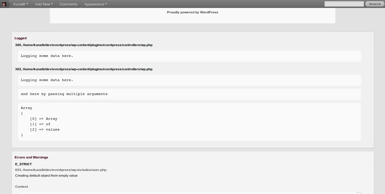Select the user.php line 653 path

61,170
